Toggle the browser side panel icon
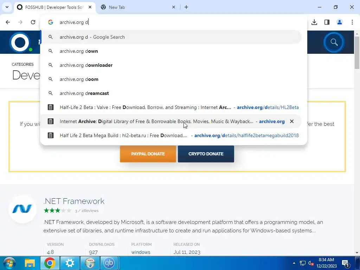The height and width of the screenshot is (270, 360). click(327, 22)
